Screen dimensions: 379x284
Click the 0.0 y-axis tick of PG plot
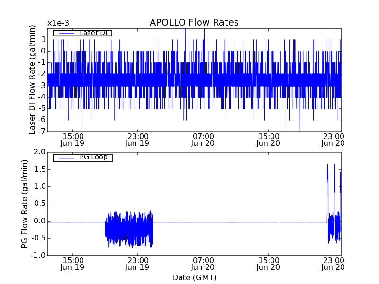(x=39, y=221)
